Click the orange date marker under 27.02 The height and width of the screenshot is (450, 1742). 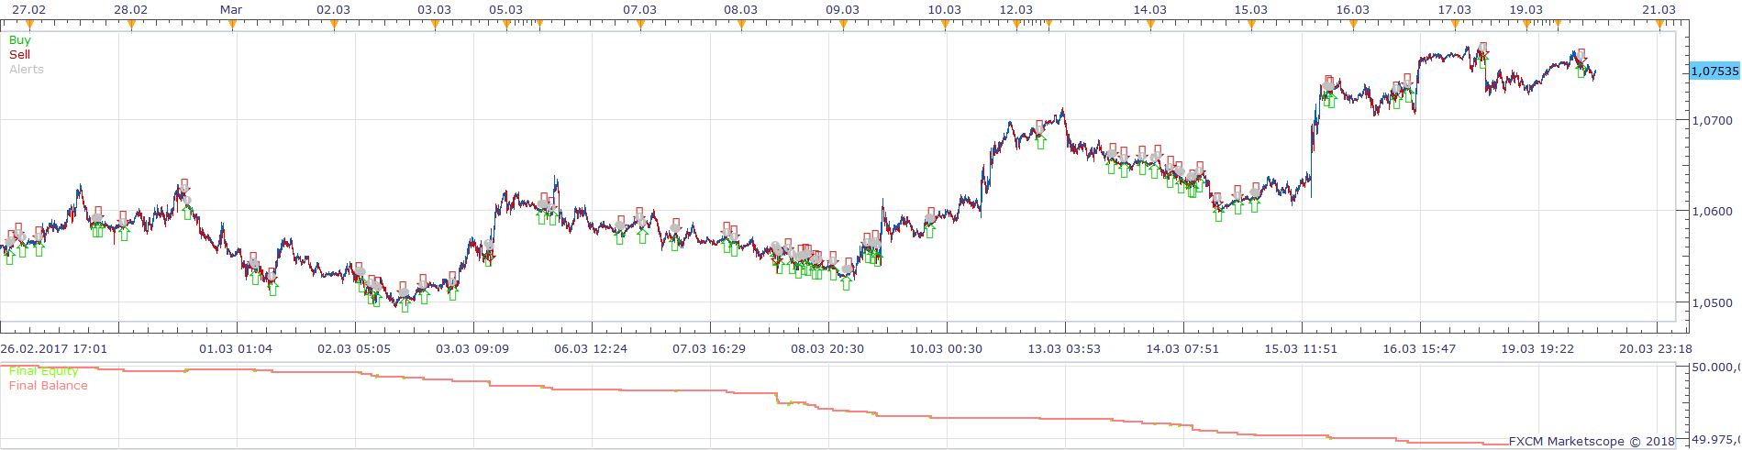(x=29, y=25)
